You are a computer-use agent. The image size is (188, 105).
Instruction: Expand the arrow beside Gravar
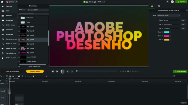tap(16, 2)
